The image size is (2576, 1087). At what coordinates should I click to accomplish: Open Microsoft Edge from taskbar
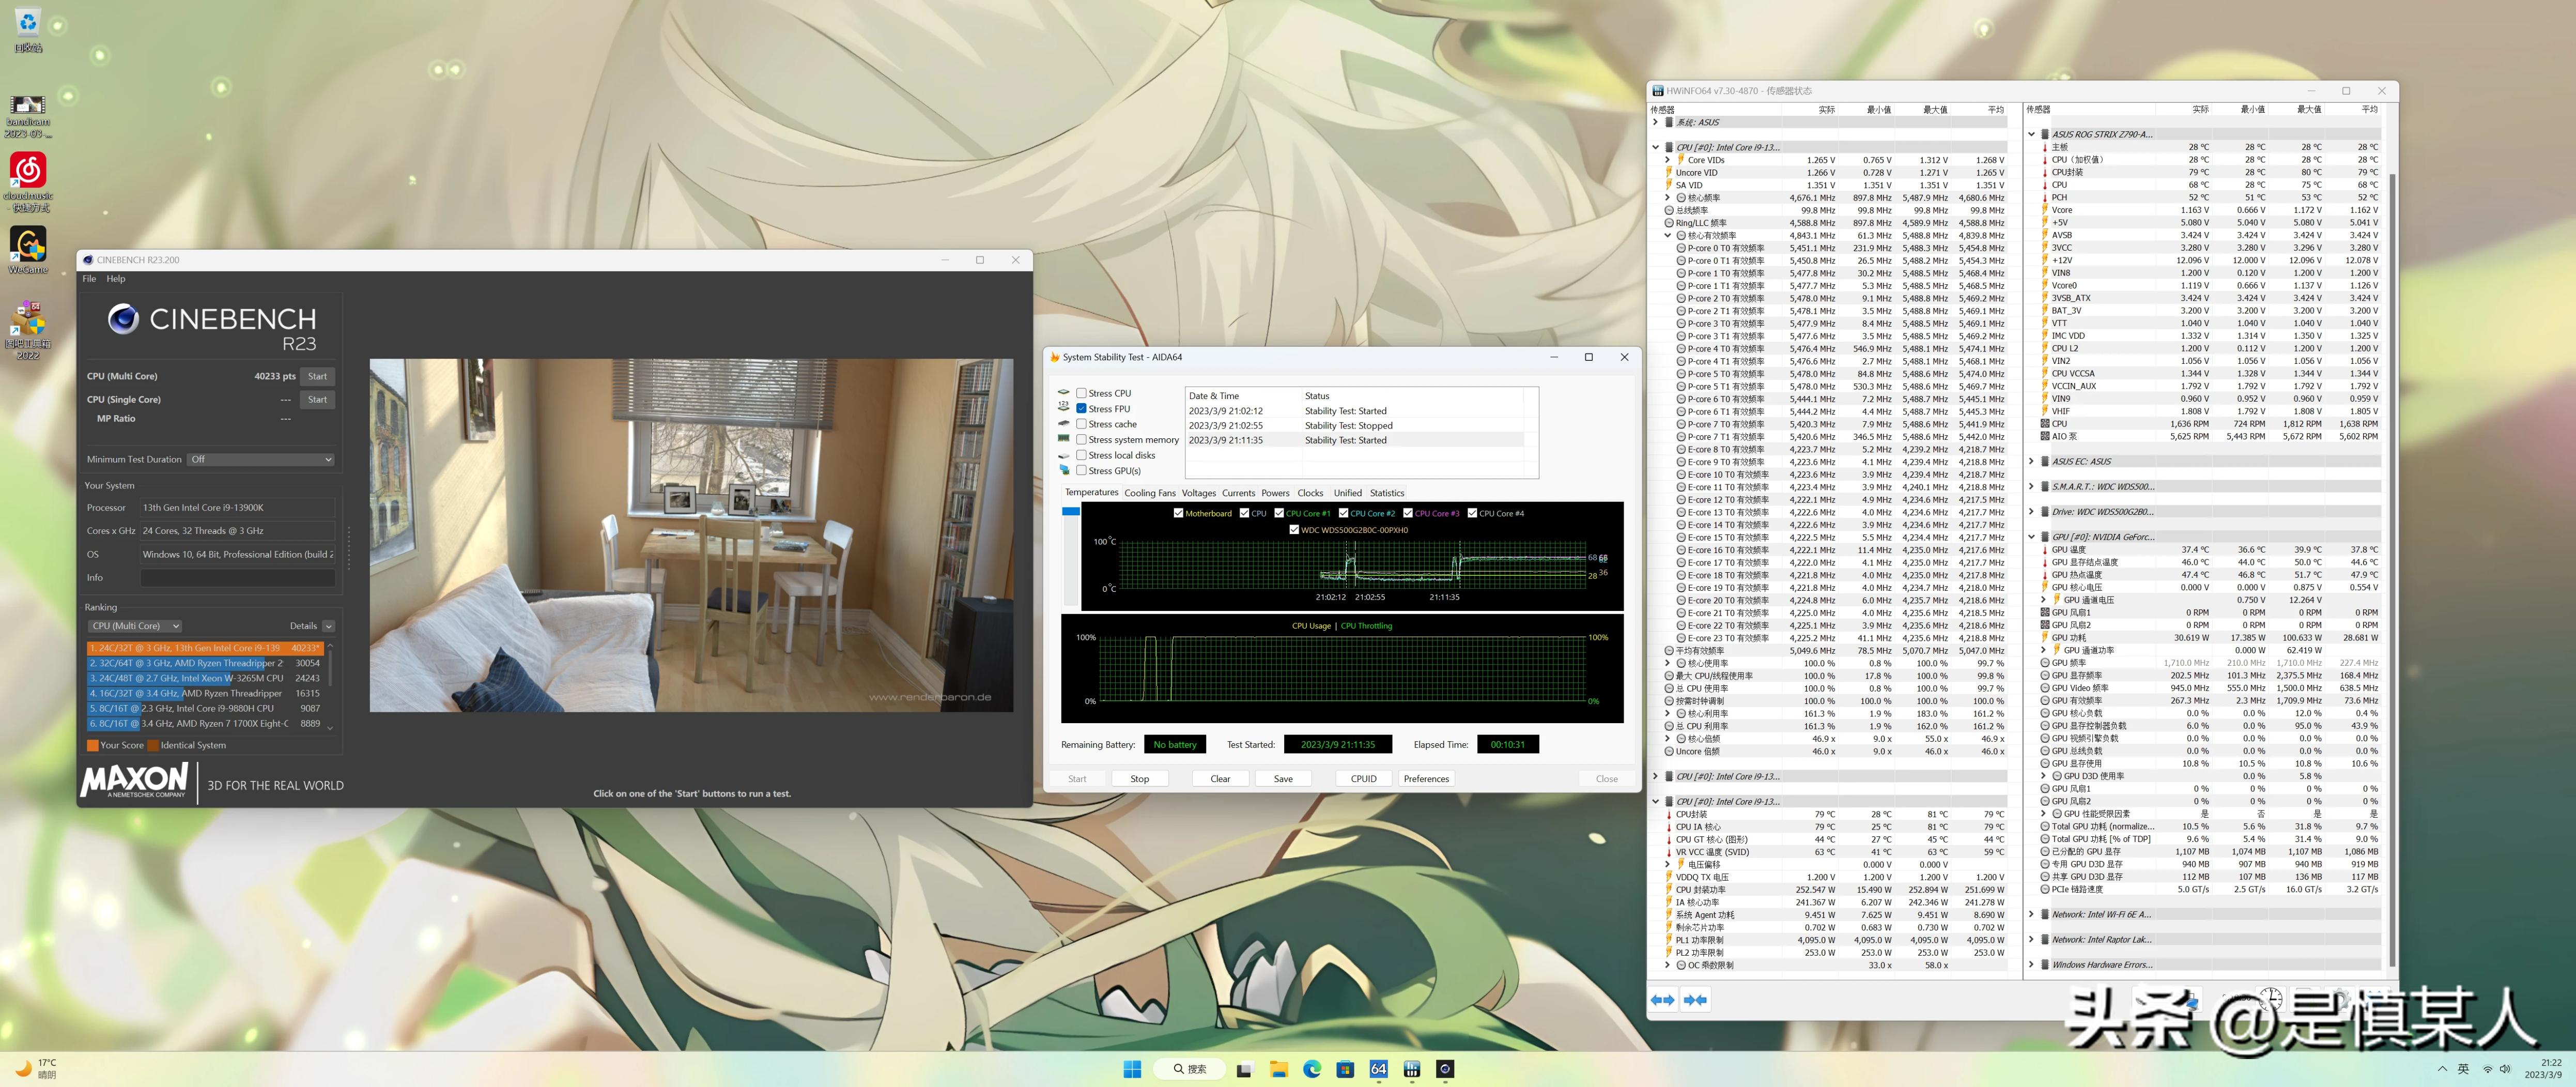tap(1312, 1069)
